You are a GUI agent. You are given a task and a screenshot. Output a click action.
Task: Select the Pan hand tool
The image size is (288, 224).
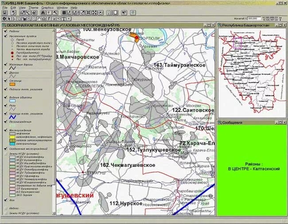pos(39,19)
